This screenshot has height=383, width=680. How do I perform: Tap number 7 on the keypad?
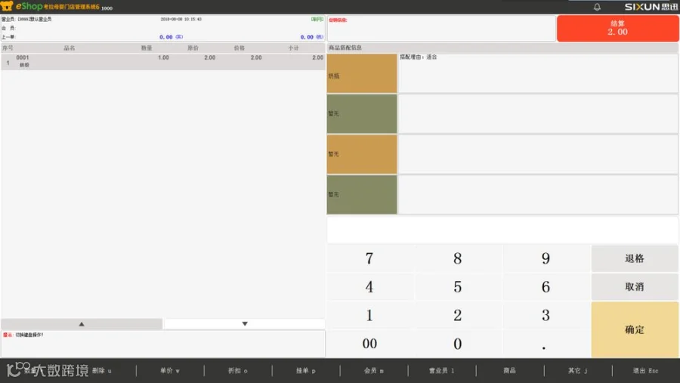point(369,258)
